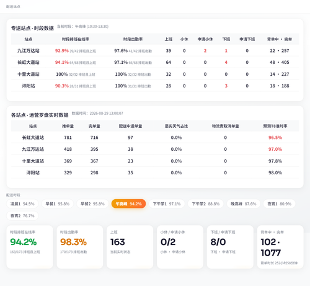Open the 时段出勤率 98.3% summary card
This screenshot has width=310, height=286.
pyautogui.click(x=80, y=247)
